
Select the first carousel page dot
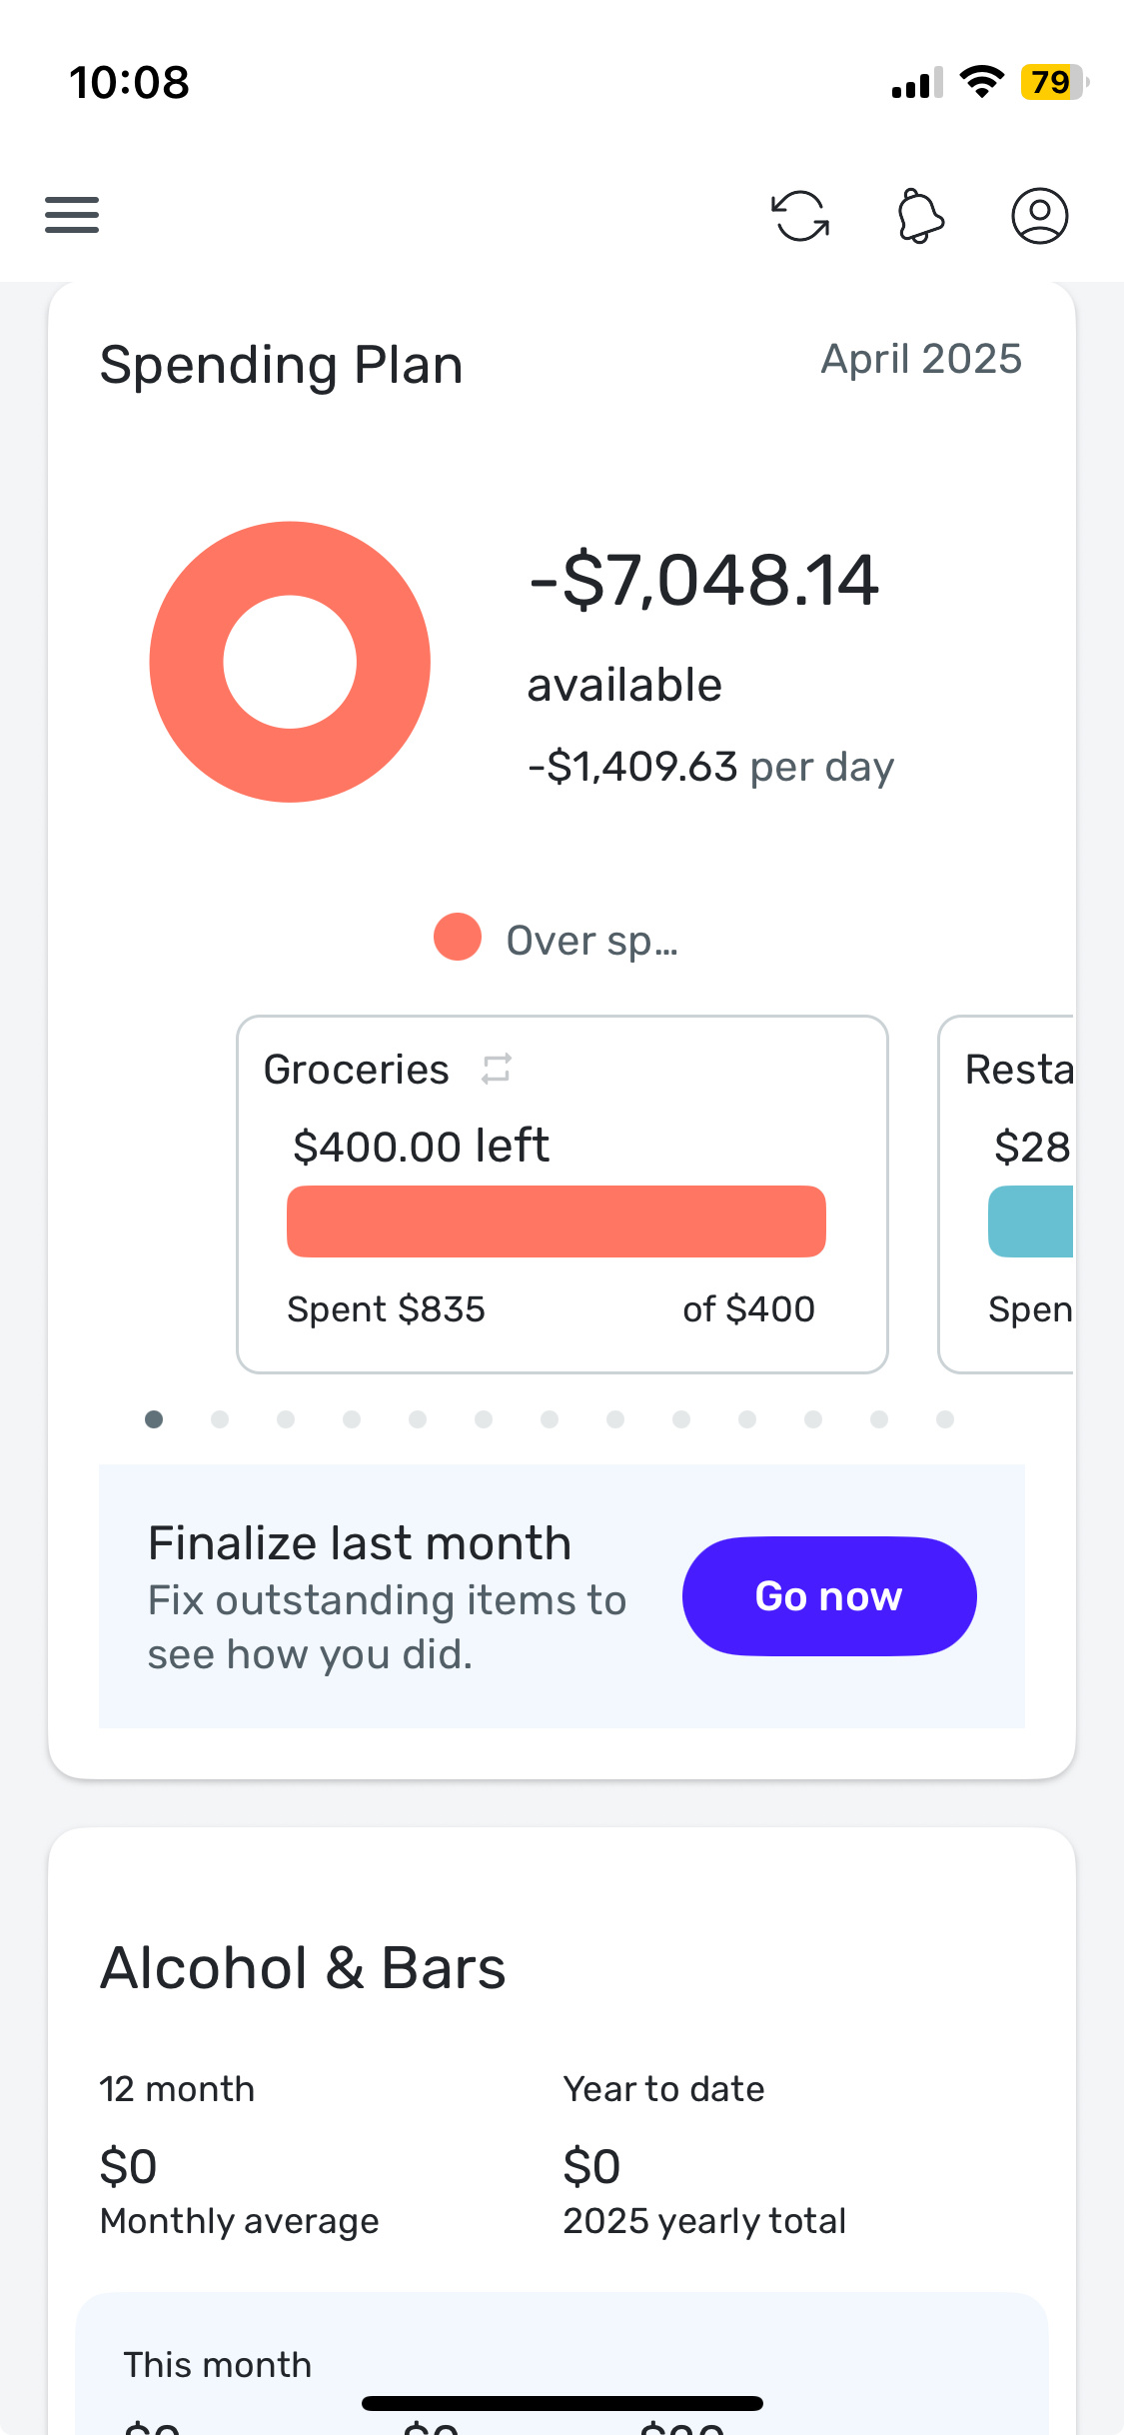(x=154, y=1419)
